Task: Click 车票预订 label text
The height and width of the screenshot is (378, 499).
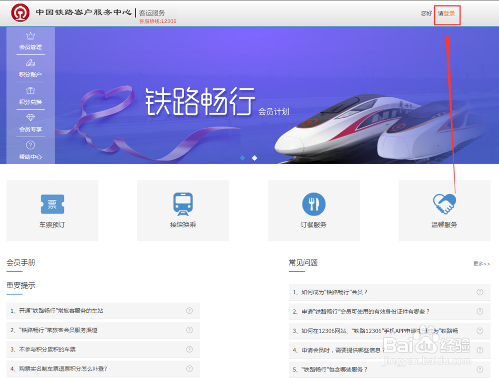Action: point(52,225)
